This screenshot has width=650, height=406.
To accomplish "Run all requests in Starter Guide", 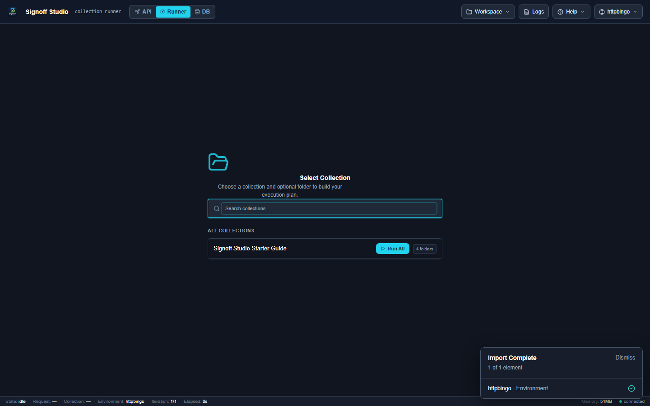I will pyautogui.click(x=393, y=249).
